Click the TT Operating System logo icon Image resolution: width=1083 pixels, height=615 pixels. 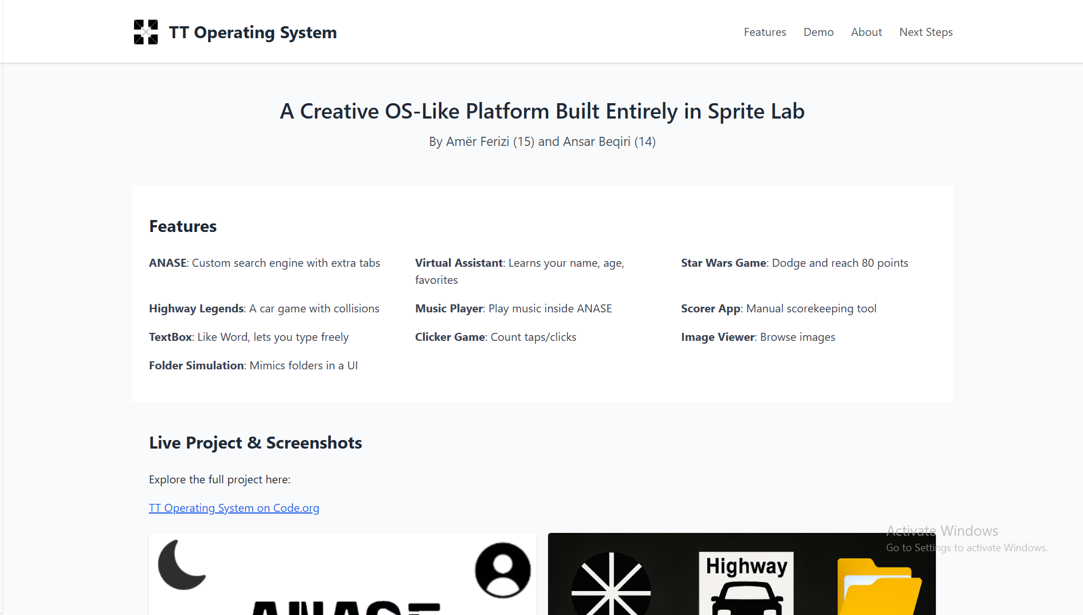[145, 32]
